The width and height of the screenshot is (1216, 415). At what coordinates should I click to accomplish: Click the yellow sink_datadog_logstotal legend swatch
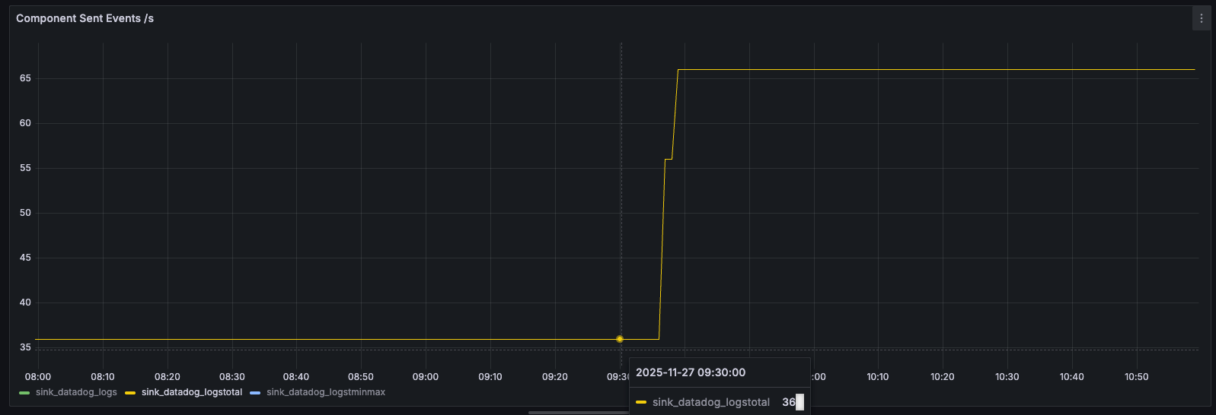pyautogui.click(x=130, y=393)
